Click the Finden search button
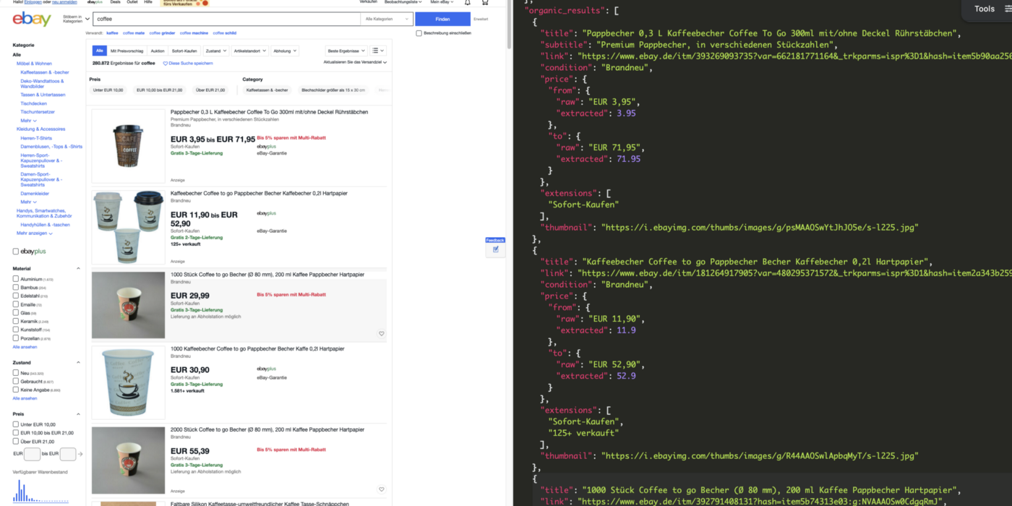The width and height of the screenshot is (1012, 506). click(442, 19)
